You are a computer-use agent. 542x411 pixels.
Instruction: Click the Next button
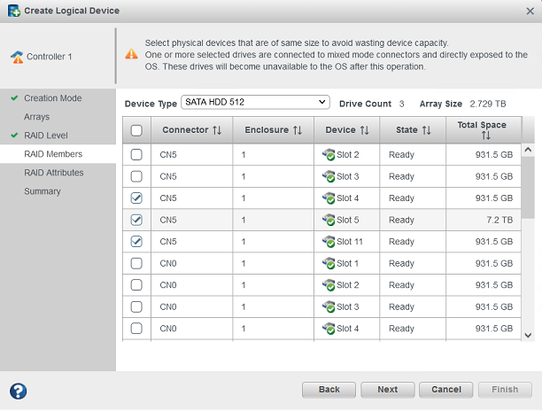click(387, 390)
